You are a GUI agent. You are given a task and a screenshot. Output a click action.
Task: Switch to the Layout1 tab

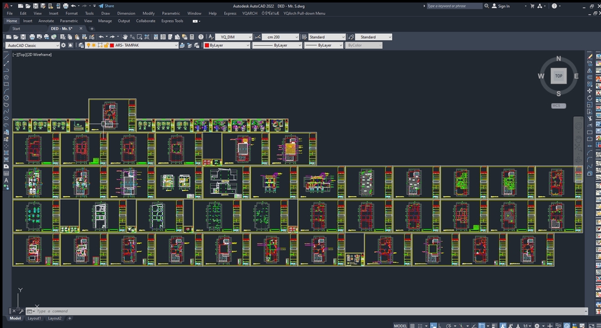point(34,318)
